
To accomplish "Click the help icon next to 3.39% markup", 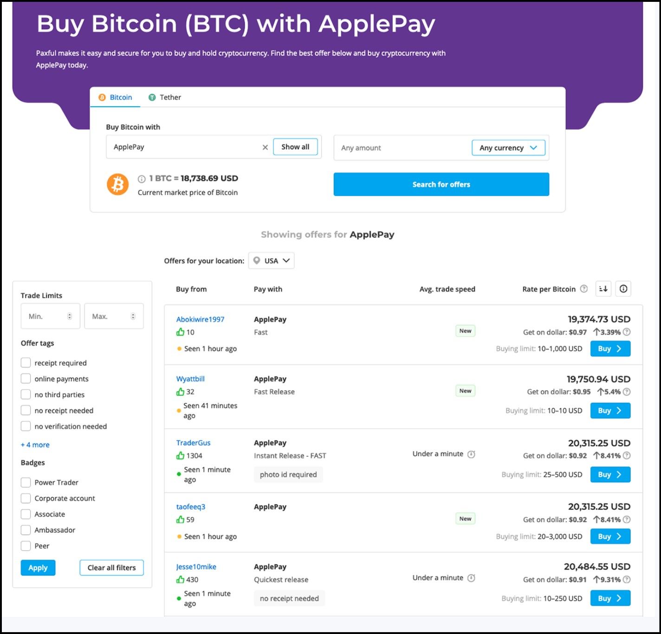I will 627,332.
